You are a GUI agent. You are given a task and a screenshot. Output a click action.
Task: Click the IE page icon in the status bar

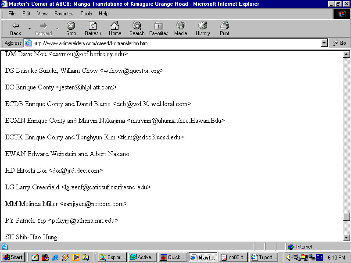(x=4, y=247)
